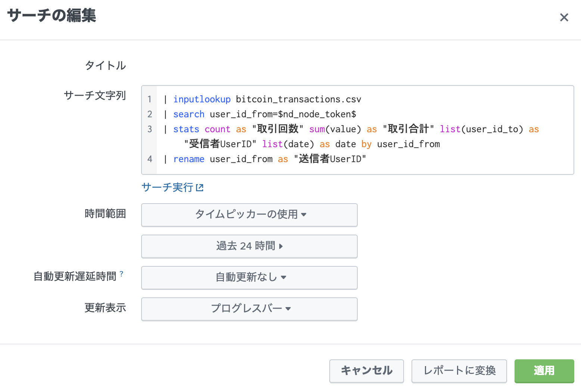Screen dimensions: 581x387
Task: Apply changes with the green 適用 button
Action: (x=544, y=371)
